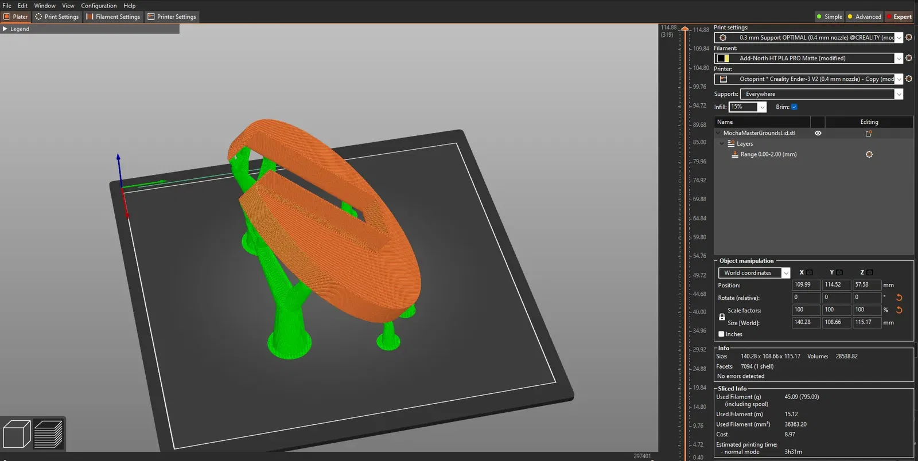Click the settings gear for Range 0.00-2.00
This screenshot has height=461, width=918.
(x=869, y=154)
